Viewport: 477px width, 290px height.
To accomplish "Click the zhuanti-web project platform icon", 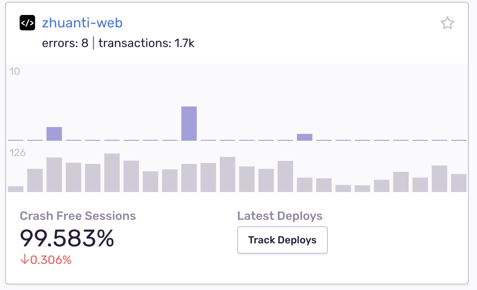I will pyautogui.click(x=27, y=23).
